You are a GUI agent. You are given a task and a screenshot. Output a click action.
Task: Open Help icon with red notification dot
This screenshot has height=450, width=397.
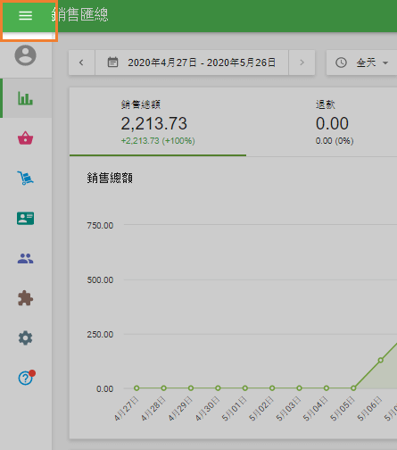point(26,378)
